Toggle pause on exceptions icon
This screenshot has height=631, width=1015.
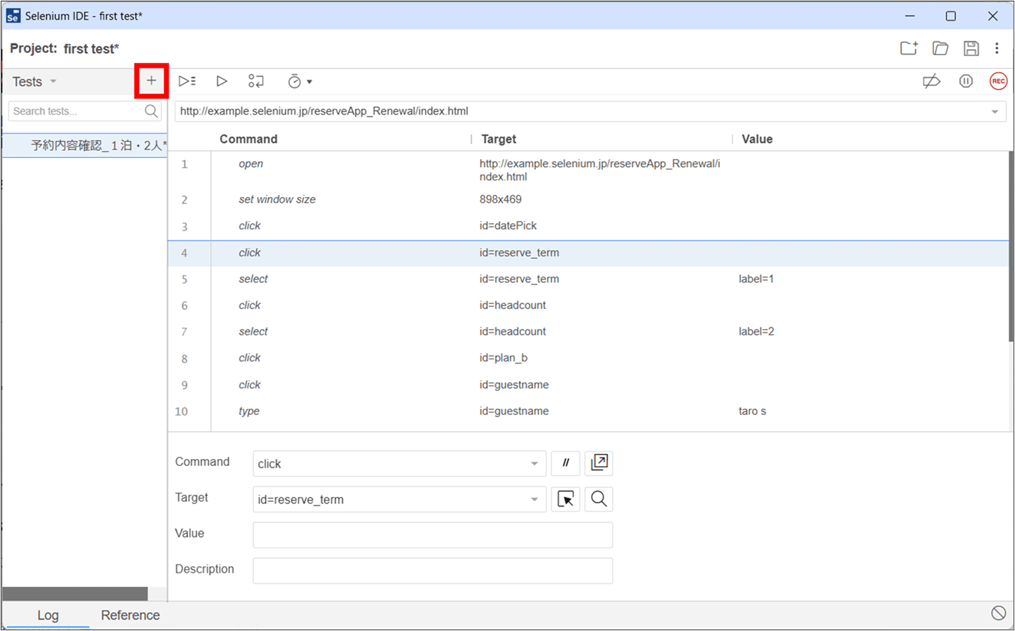click(966, 81)
